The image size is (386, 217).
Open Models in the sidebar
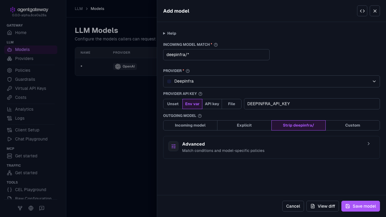point(31,49)
